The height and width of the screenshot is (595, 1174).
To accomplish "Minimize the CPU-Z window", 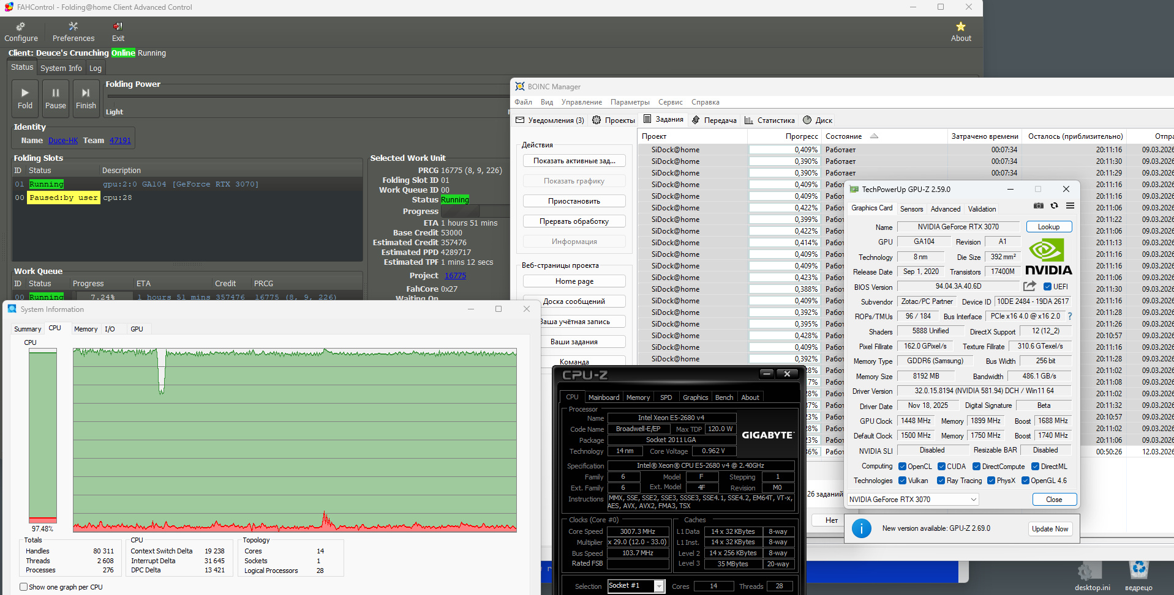I will [x=767, y=374].
